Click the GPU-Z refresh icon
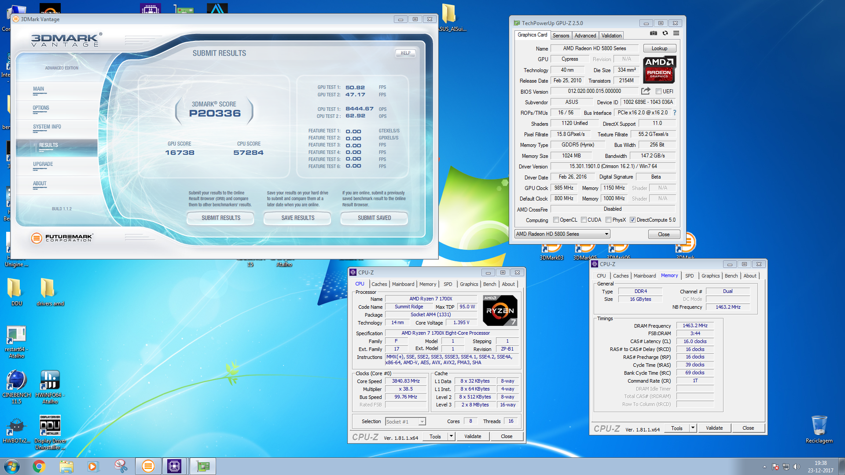 665,33
